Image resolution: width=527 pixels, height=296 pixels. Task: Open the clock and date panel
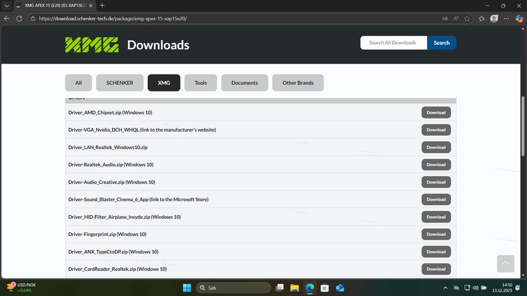[x=502, y=288]
